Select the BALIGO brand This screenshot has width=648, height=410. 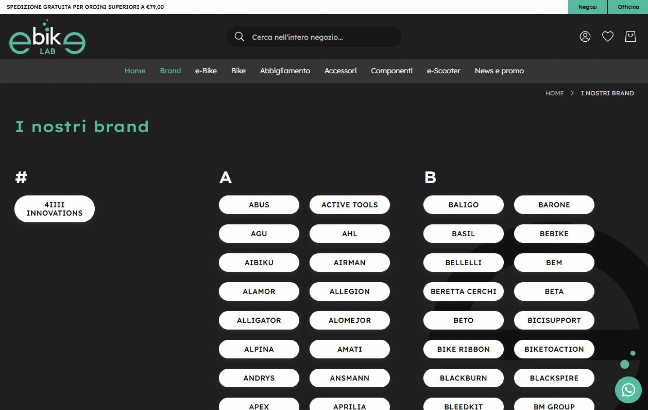[x=464, y=205]
